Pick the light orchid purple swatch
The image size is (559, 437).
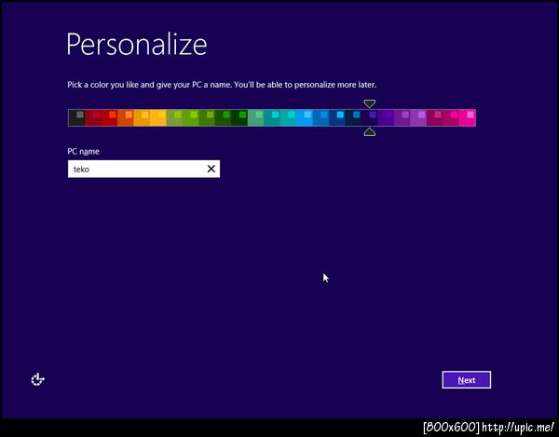pos(418,117)
